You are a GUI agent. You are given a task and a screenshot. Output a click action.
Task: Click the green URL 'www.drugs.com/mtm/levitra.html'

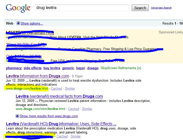pos(40,109)
